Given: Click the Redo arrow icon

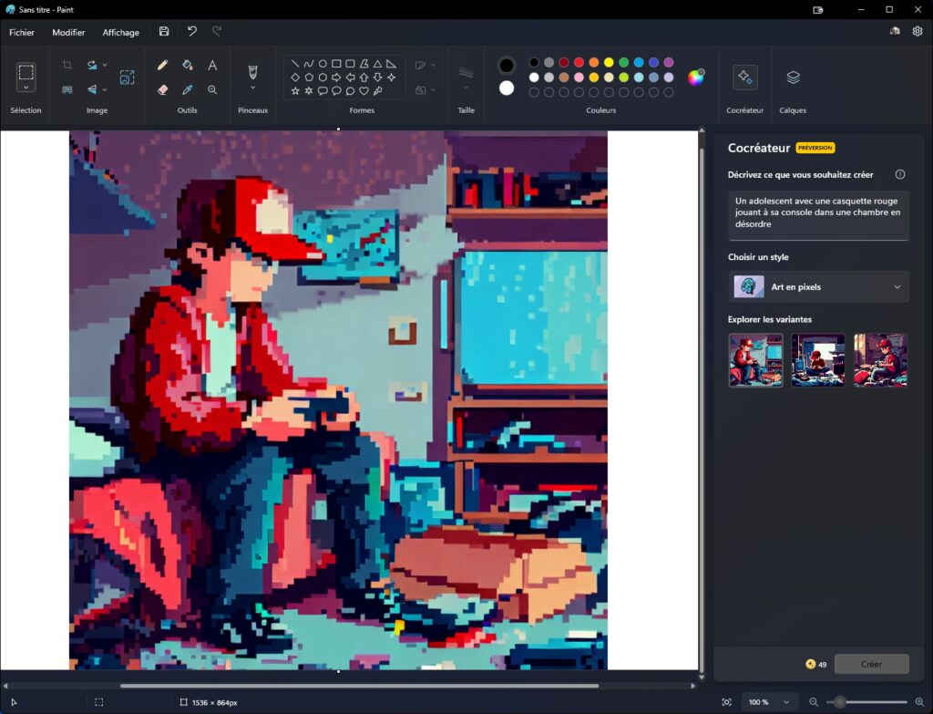Looking at the screenshot, I should 217,32.
